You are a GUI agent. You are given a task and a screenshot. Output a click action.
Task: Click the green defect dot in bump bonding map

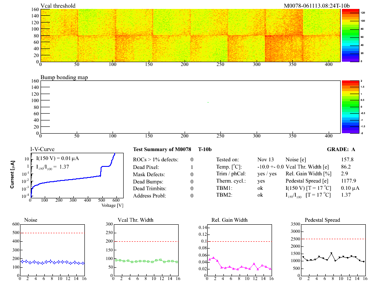click(208, 102)
